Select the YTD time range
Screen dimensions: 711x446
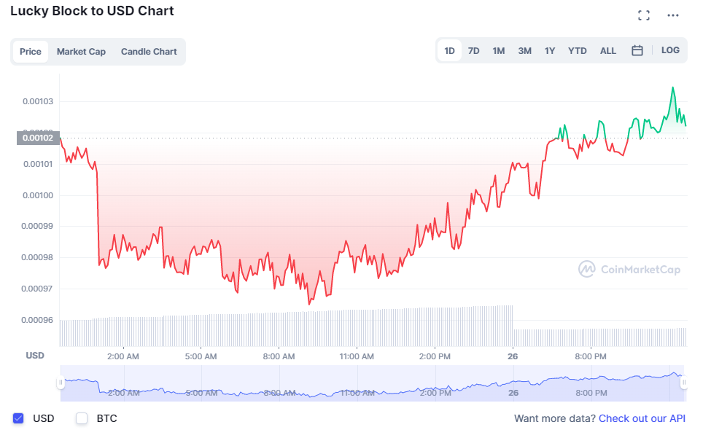click(x=578, y=50)
